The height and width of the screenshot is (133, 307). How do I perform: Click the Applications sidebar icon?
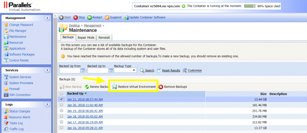(6, 48)
